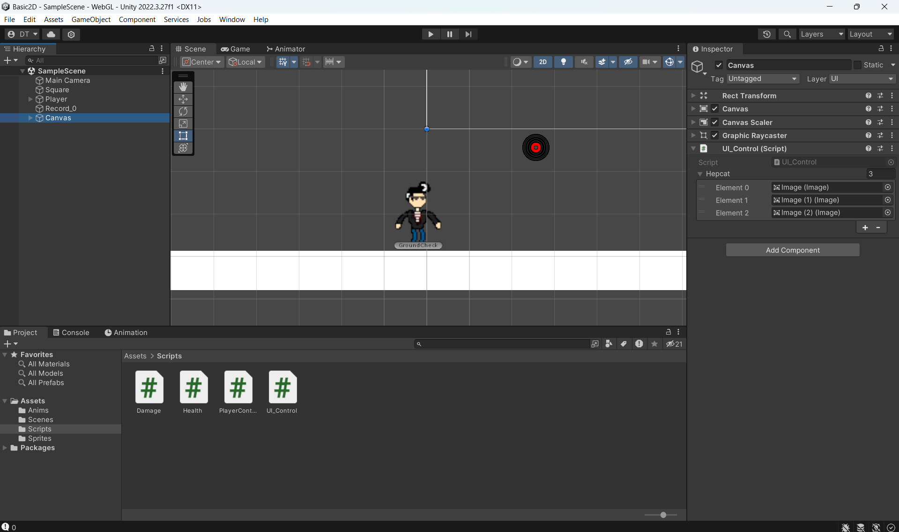The height and width of the screenshot is (532, 899).
Task: Expand the Player object in Hierarchy
Action: pos(30,99)
